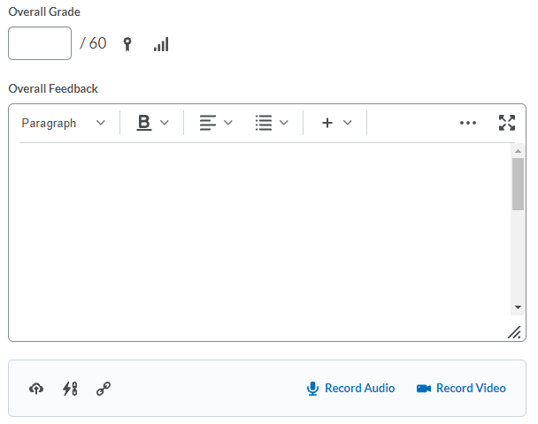The image size is (538, 424).
Task: Open the Paragraph format dropdown
Action: (63, 123)
